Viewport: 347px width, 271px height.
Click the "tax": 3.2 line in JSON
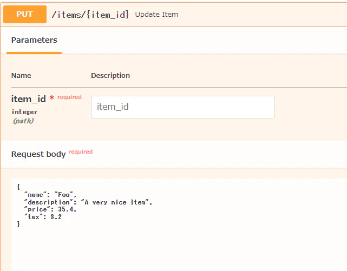coord(43,217)
